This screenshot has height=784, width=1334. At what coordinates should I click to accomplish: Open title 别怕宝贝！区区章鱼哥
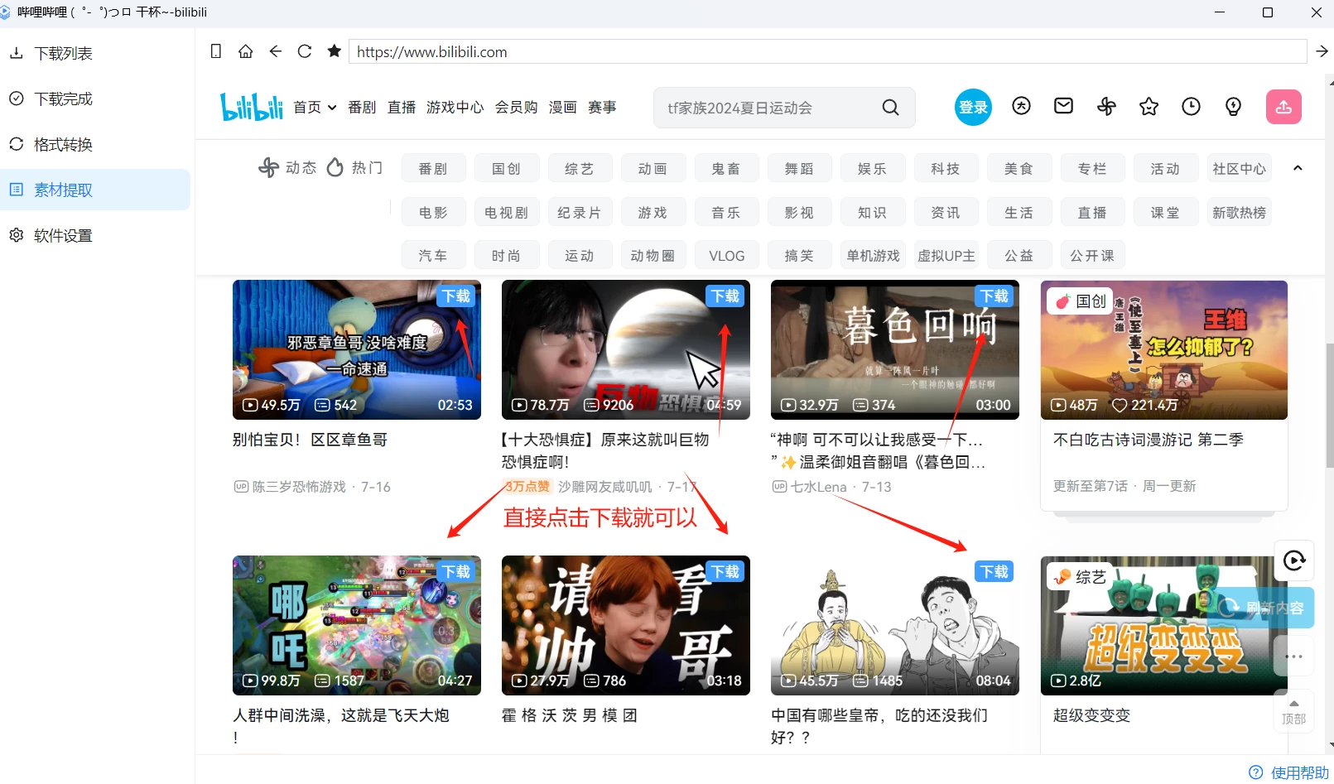(310, 440)
